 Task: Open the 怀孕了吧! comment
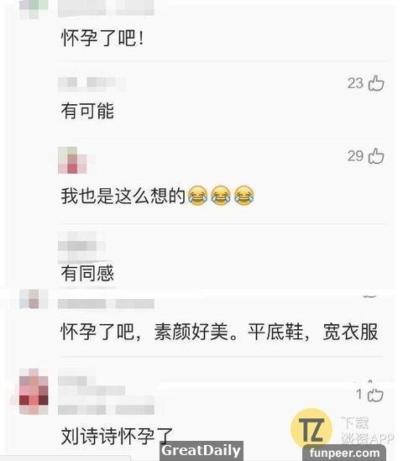(x=102, y=39)
